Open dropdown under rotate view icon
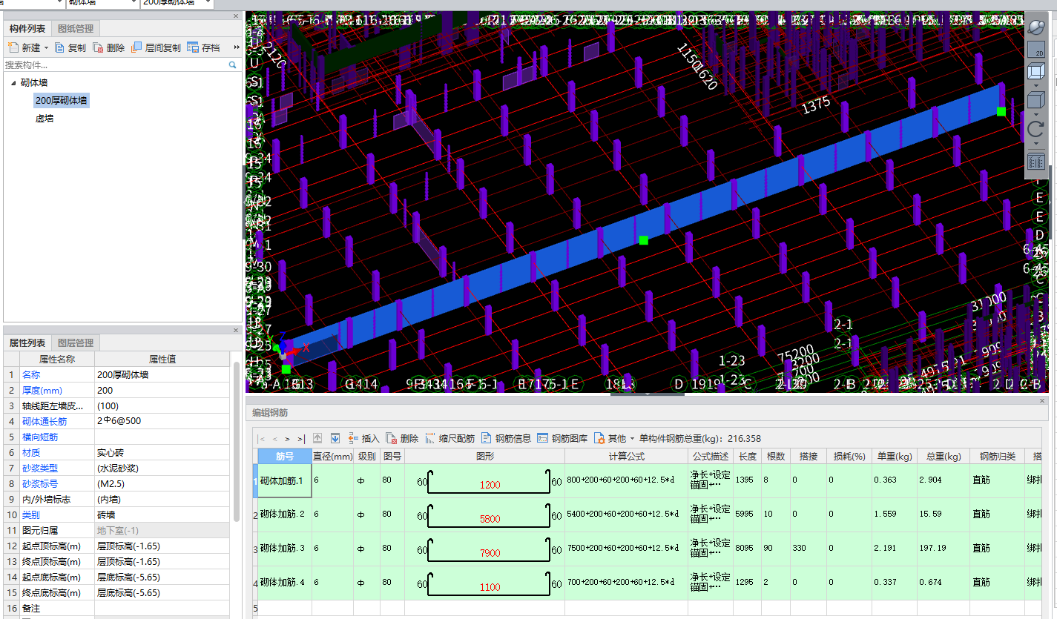This screenshot has width=1057, height=619. (1036, 144)
